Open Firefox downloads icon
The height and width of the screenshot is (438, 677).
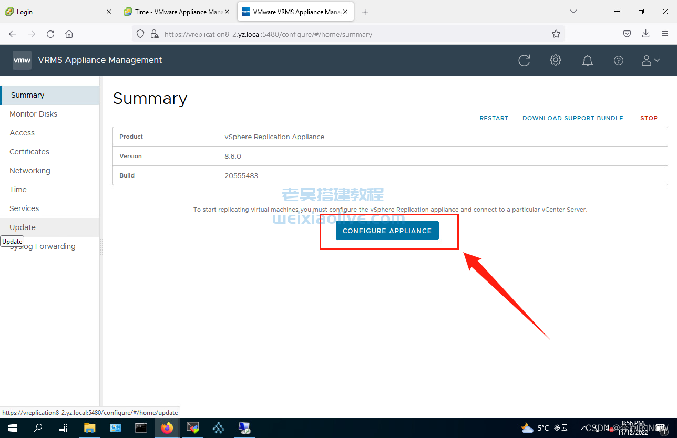pyautogui.click(x=646, y=34)
